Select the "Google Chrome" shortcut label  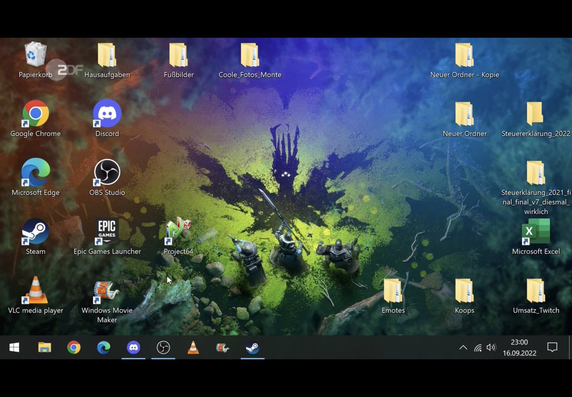[x=36, y=134]
